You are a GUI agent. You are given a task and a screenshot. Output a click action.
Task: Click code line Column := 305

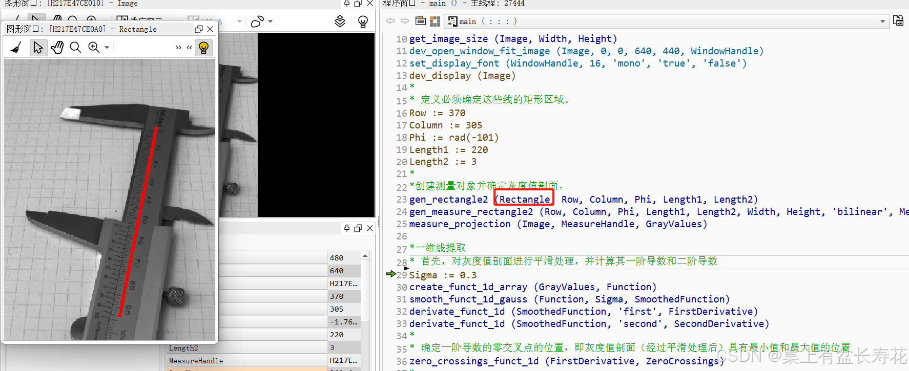(x=446, y=125)
